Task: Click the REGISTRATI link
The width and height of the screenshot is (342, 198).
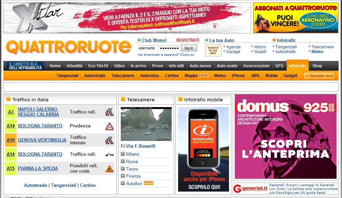Action: pyautogui.click(x=188, y=40)
